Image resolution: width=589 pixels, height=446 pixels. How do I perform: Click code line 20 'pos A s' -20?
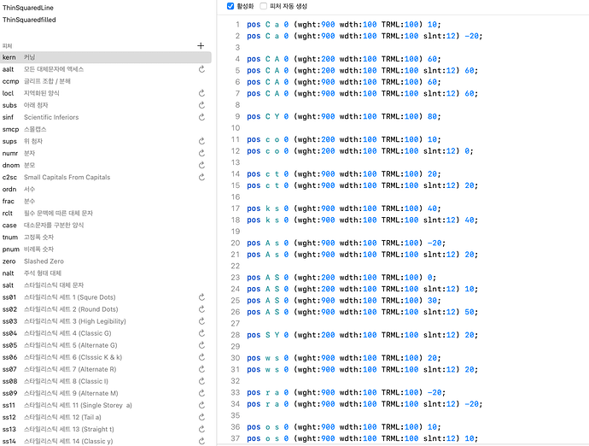click(346, 244)
